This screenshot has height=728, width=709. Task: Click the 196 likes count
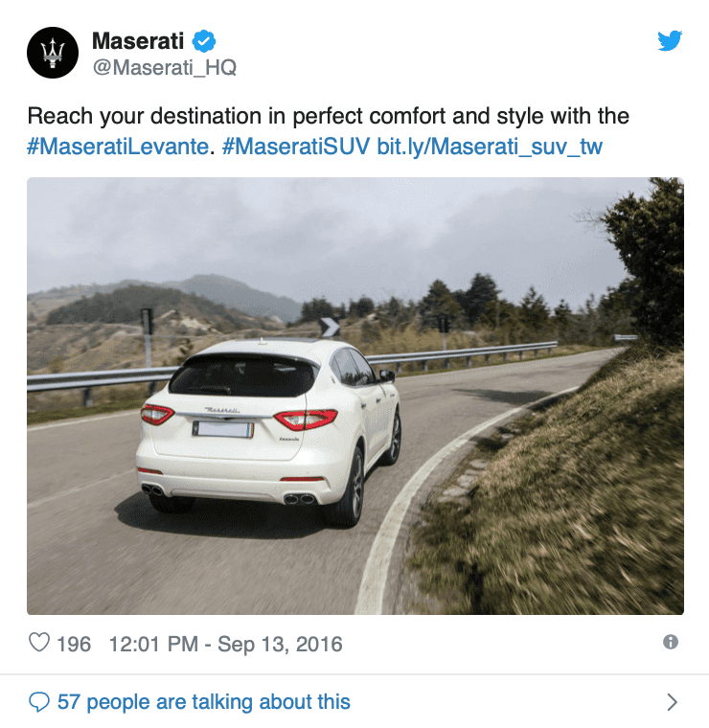pos(74,645)
